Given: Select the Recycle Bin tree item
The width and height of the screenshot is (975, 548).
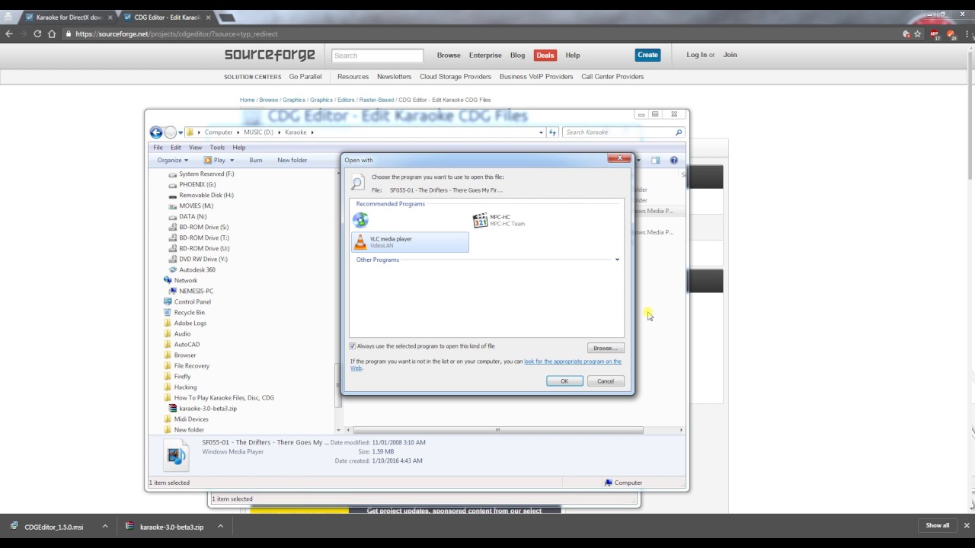Looking at the screenshot, I should click(189, 312).
